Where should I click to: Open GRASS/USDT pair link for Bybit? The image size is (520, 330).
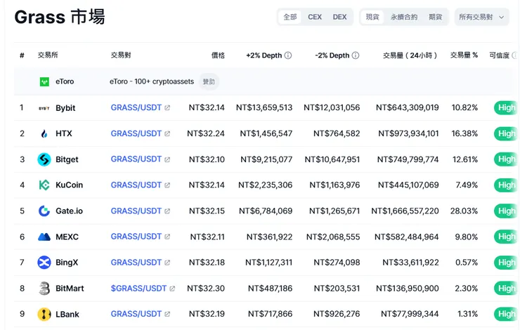point(136,107)
